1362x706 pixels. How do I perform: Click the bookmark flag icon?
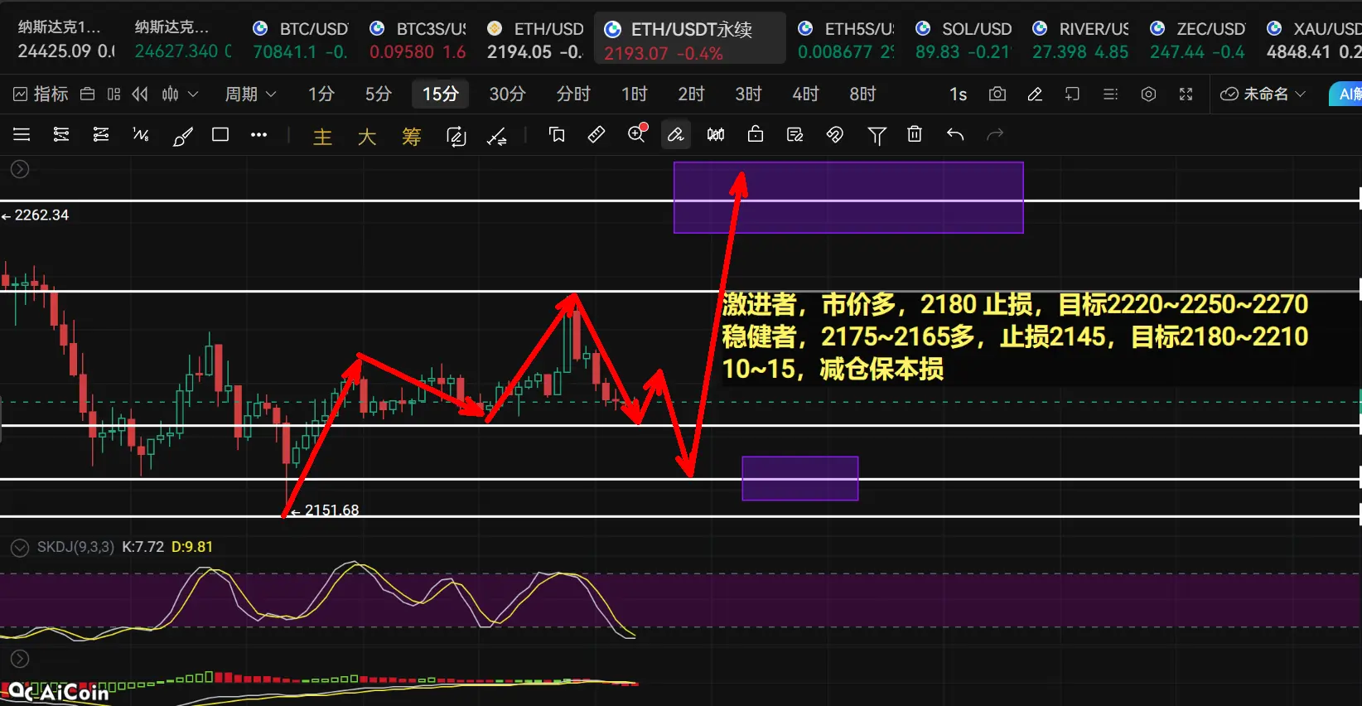coord(557,134)
